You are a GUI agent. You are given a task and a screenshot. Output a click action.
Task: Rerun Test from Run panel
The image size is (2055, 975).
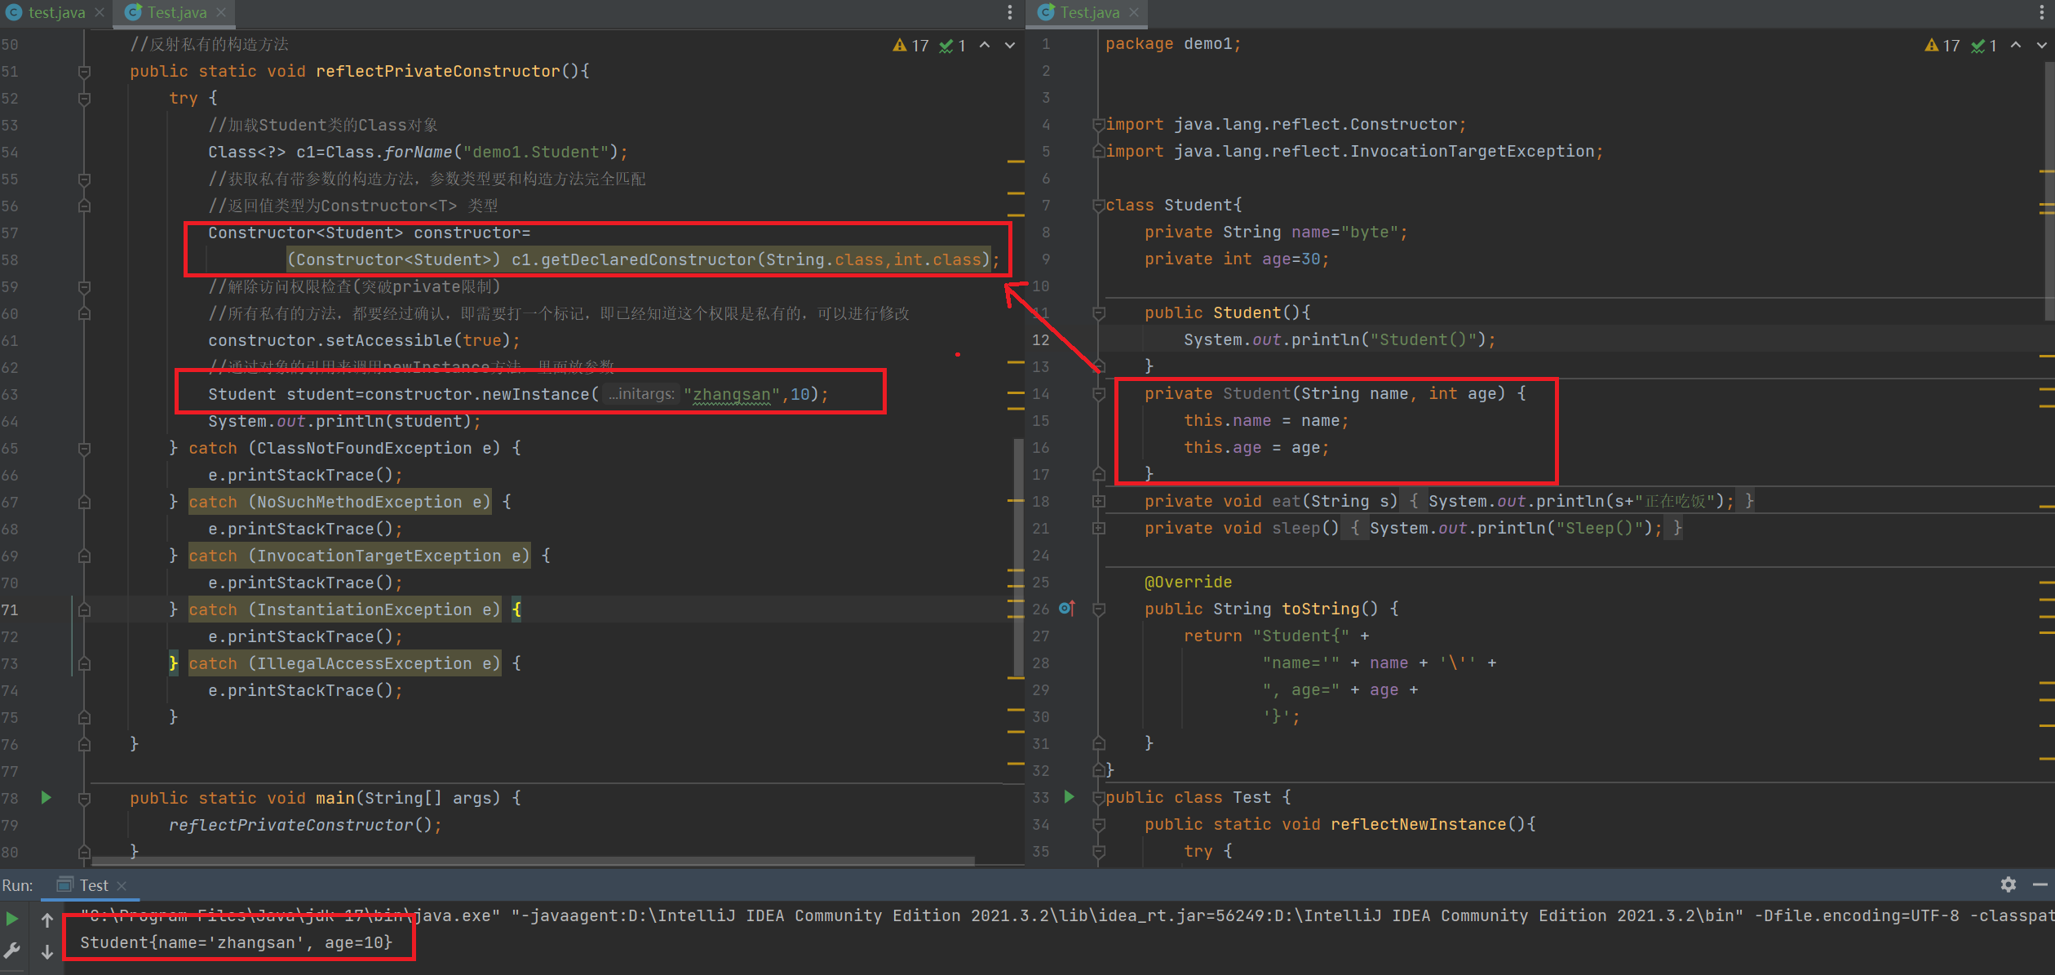coord(12,919)
